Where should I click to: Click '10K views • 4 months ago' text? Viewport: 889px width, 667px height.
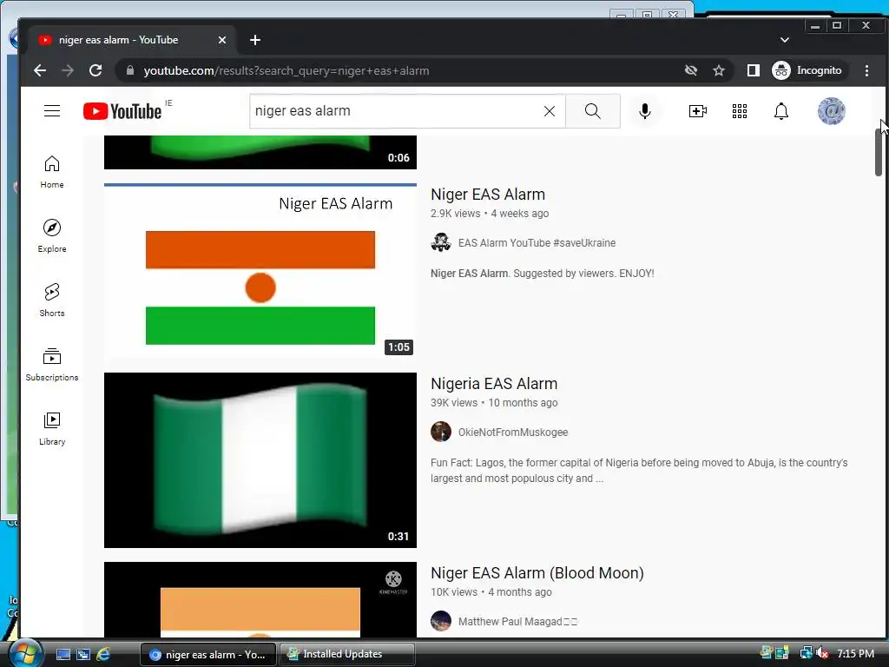coord(491,592)
